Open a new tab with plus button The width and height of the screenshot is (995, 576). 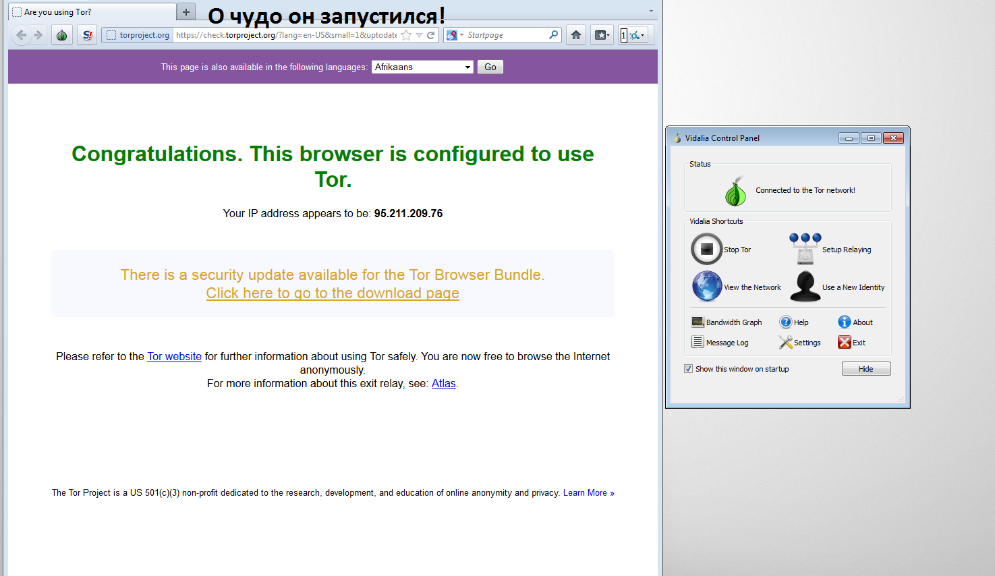click(186, 11)
